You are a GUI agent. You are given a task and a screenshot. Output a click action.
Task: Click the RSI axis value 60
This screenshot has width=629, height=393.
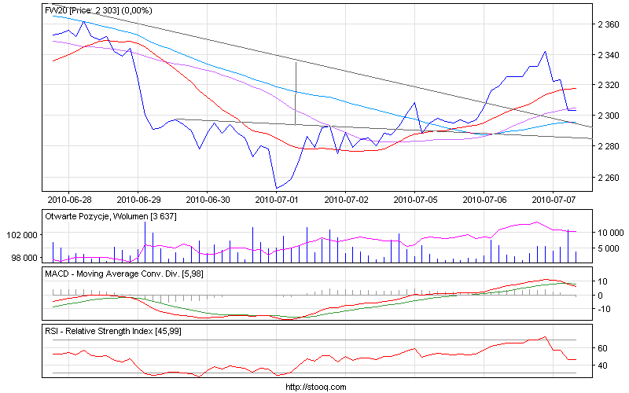(602, 348)
